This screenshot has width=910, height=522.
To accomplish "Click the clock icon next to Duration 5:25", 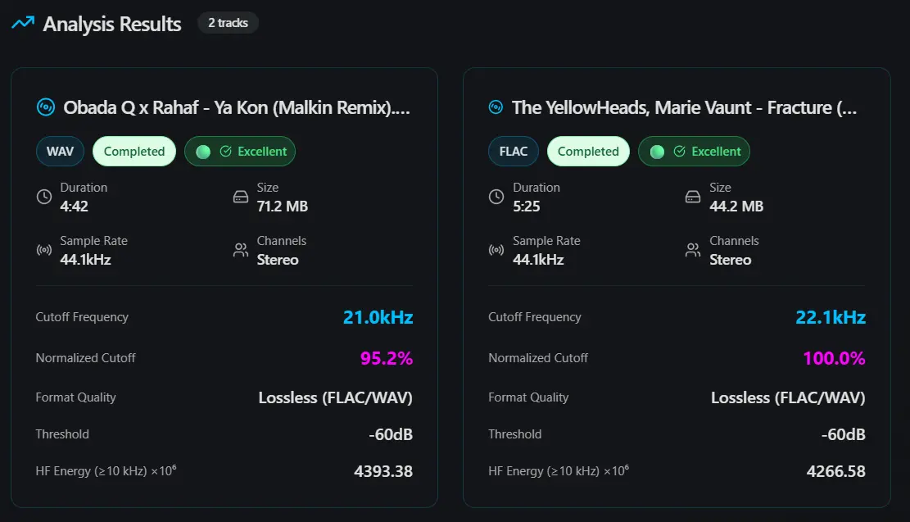I will tap(496, 197).
